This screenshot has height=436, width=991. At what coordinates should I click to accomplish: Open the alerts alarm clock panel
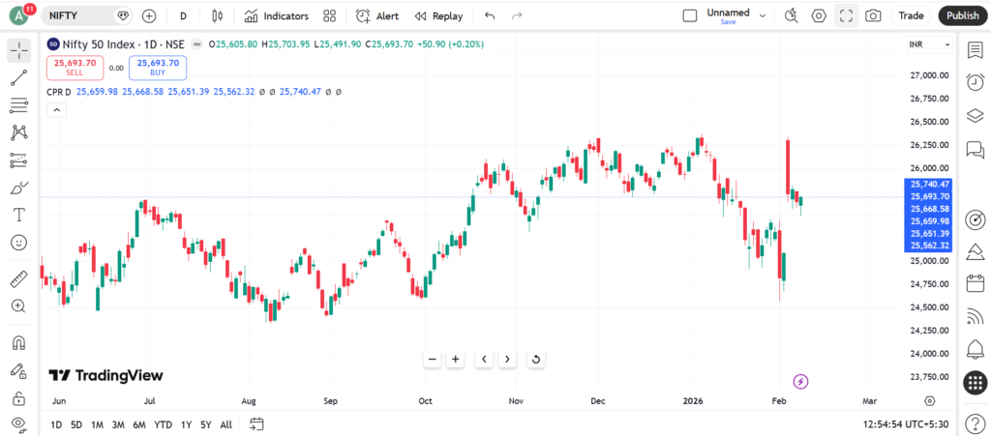coord(976,82)
